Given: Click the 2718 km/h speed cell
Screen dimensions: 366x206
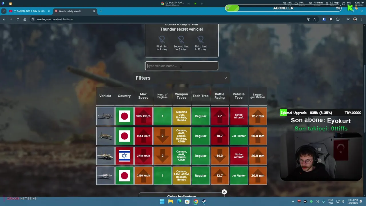Looking at the screenshot, I should 143,156.
